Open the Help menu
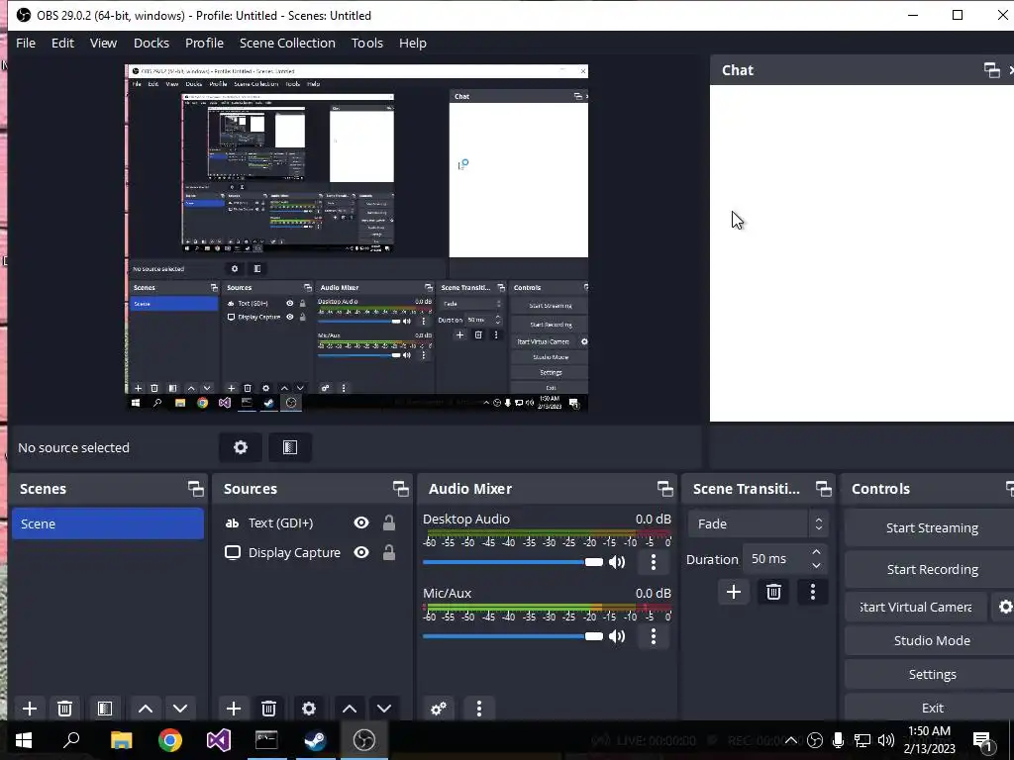Image resolution: width=1014 pixels, height=760 pixels. coord(413,43)
